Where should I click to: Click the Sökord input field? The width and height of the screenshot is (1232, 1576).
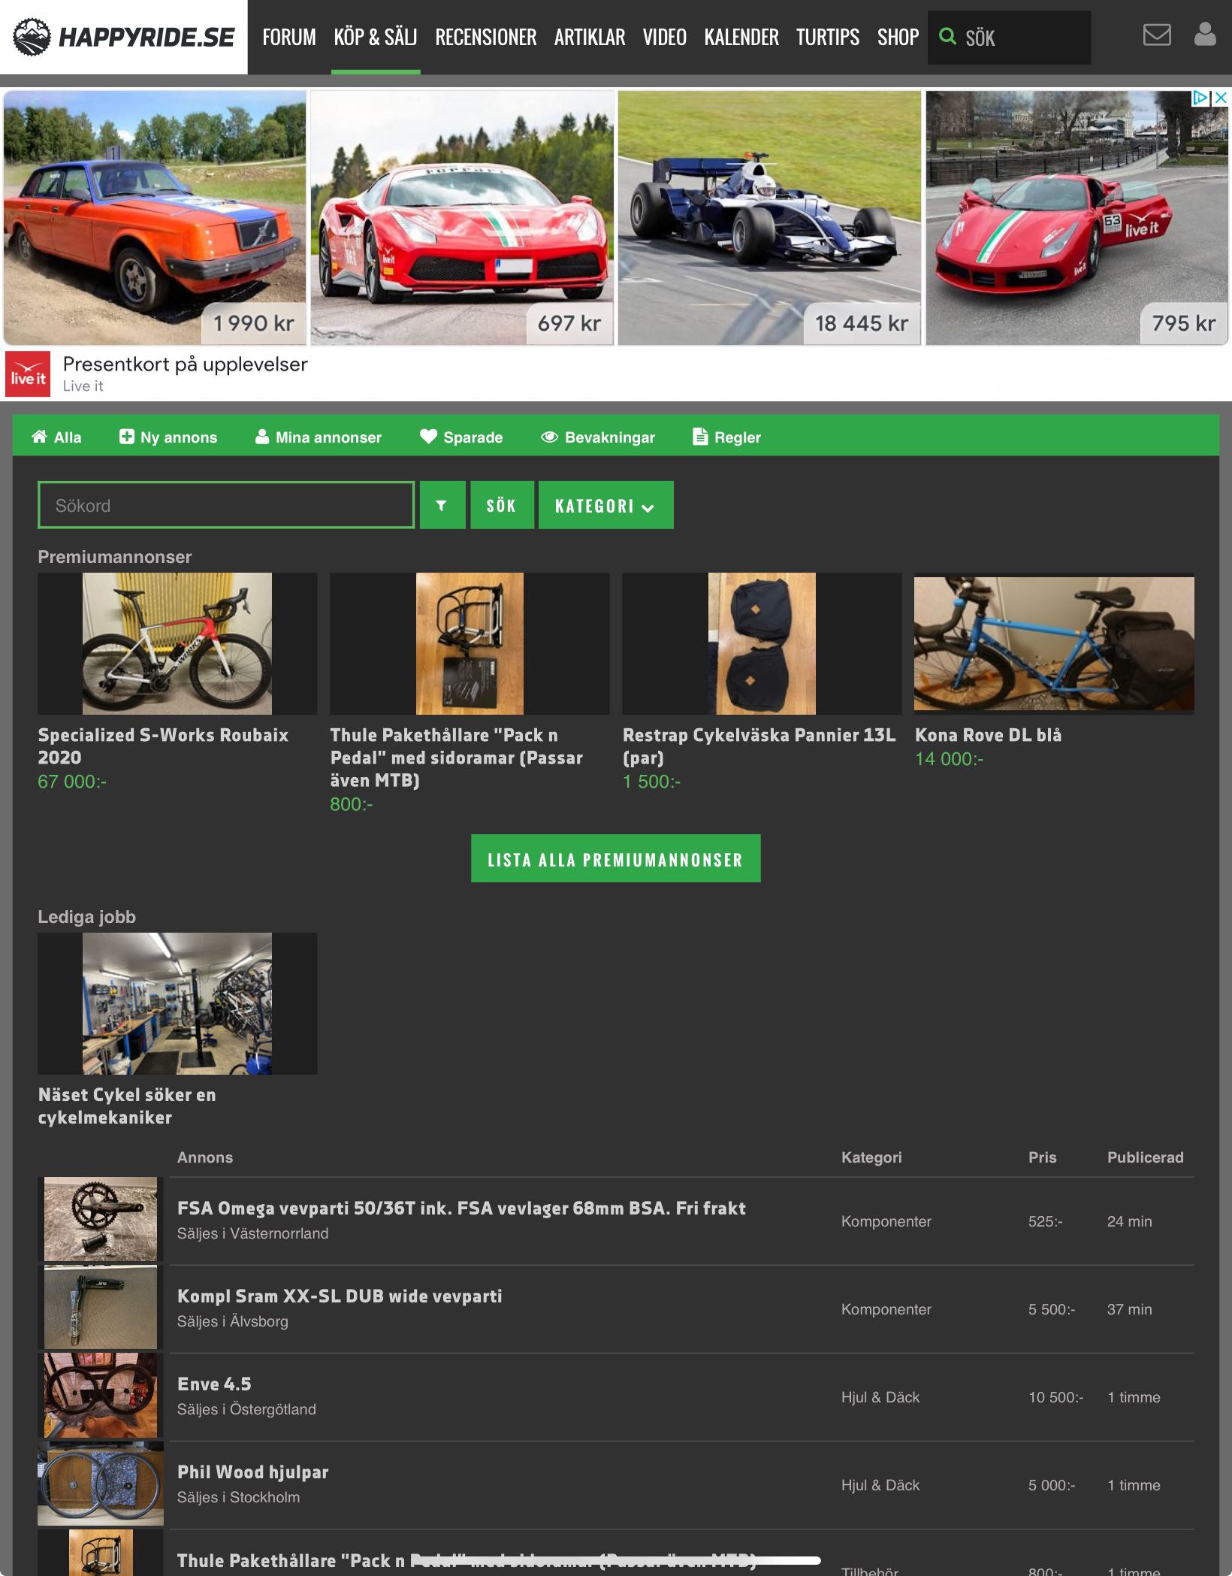click(x=225, y=505)
